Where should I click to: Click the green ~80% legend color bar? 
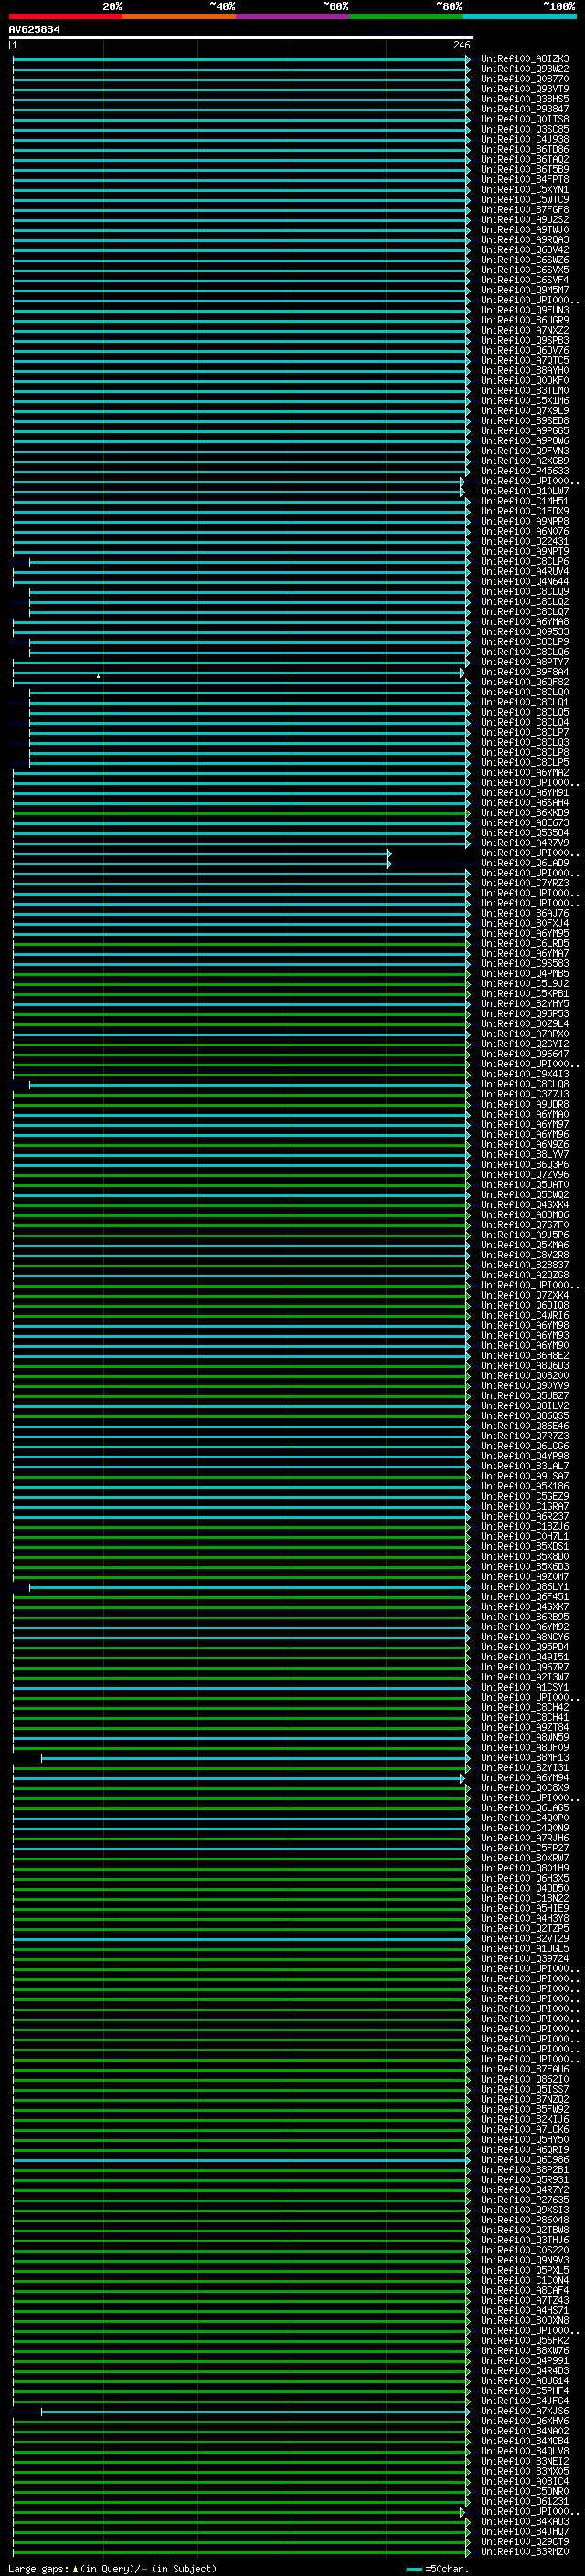(x=406, y=16)
